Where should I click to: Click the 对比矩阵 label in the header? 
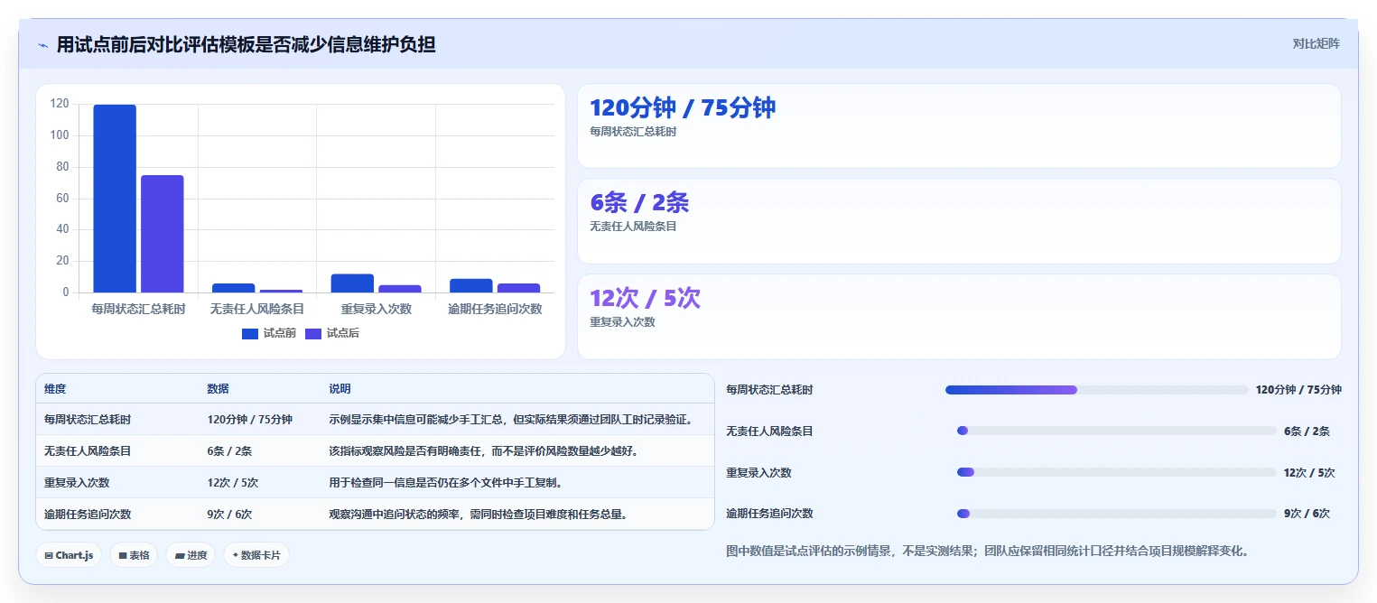[x=1317, y=43]
